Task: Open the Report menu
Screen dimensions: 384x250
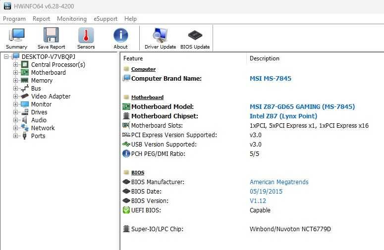Action: (x=41, y=19)
